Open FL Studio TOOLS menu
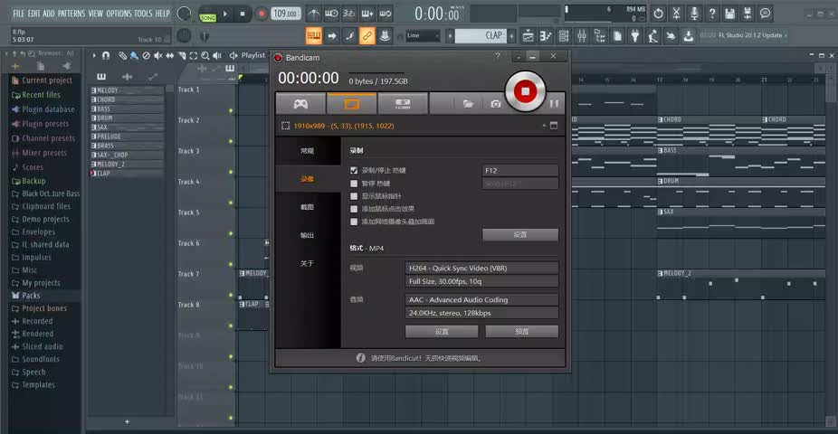This screenshot has height=434, width=838. coord(143,14)
